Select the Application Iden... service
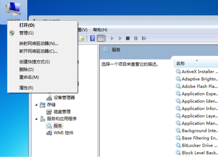Image resolution: width=218 pixels, height=163 pixels. (200, 101)
